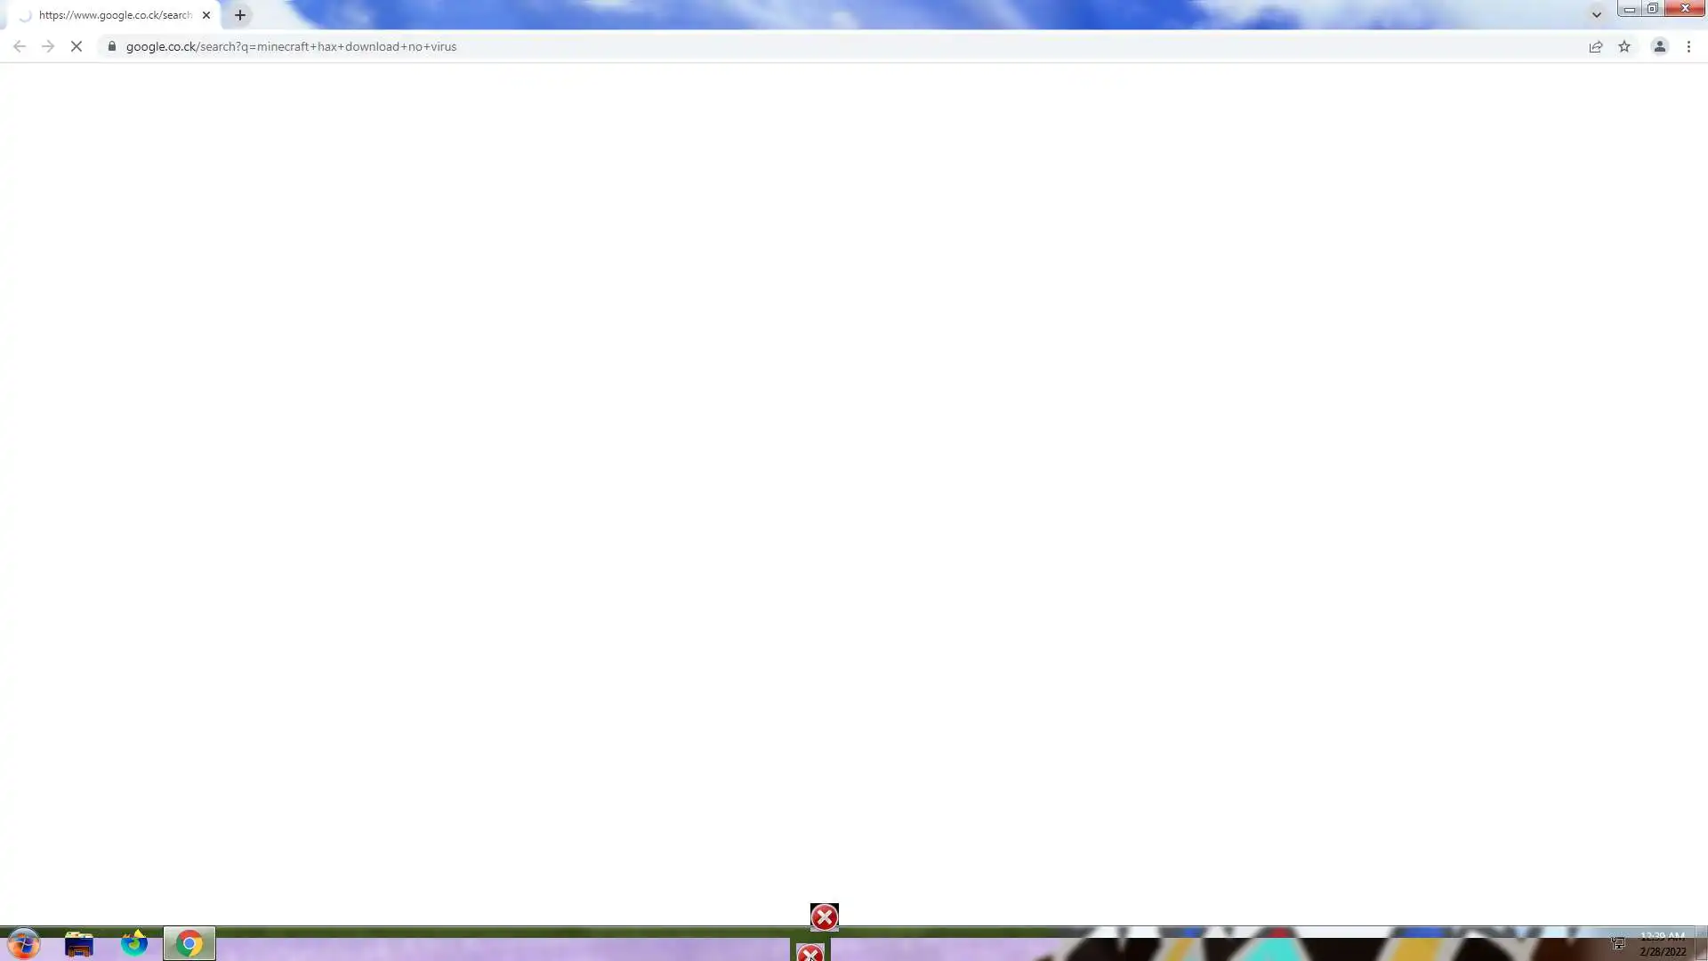Launch the Firefox taskbar icon

pos(134,943)
